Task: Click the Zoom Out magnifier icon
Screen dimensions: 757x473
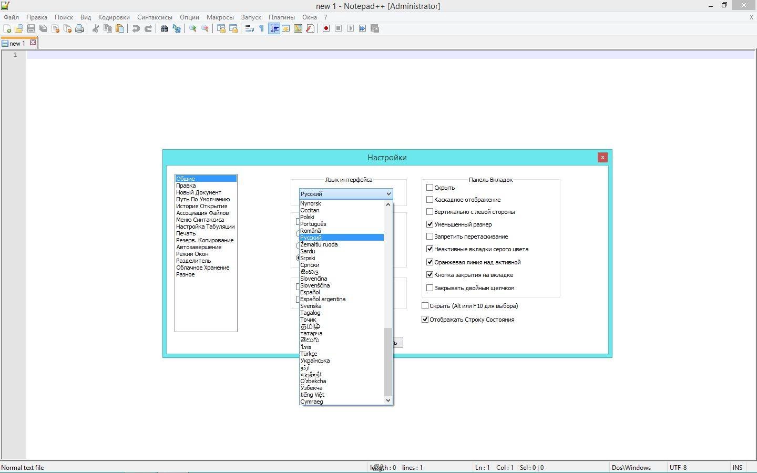Action: coord(205,28)
